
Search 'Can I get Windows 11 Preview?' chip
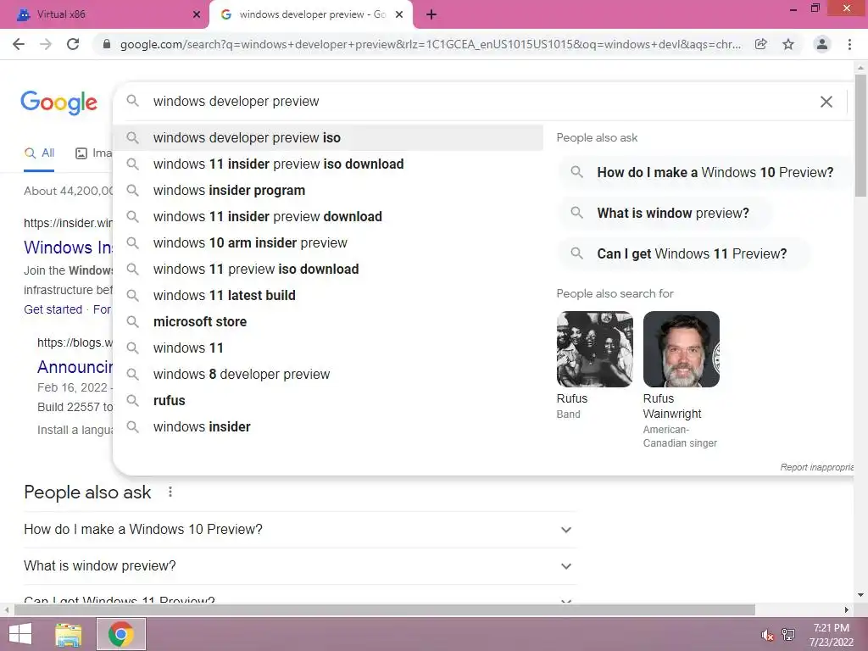point(684,253)
